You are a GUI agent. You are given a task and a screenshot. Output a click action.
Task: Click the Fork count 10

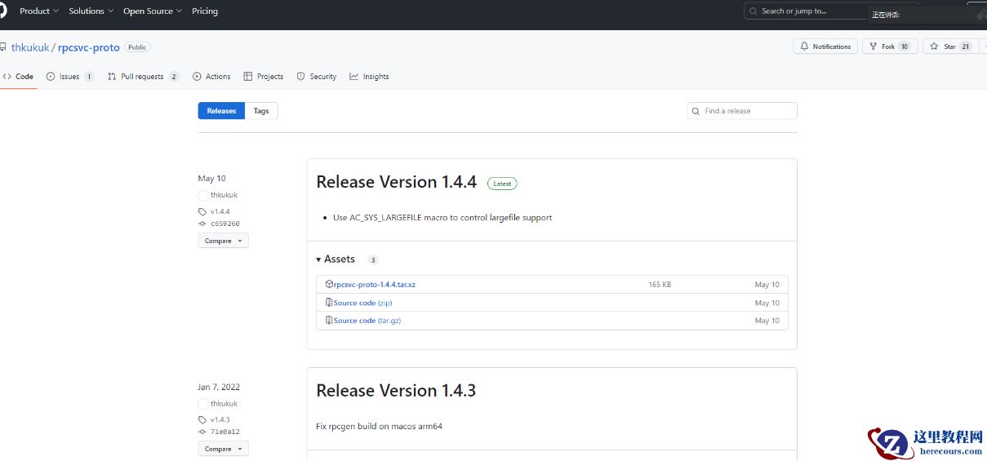click(x=905, y=47)
